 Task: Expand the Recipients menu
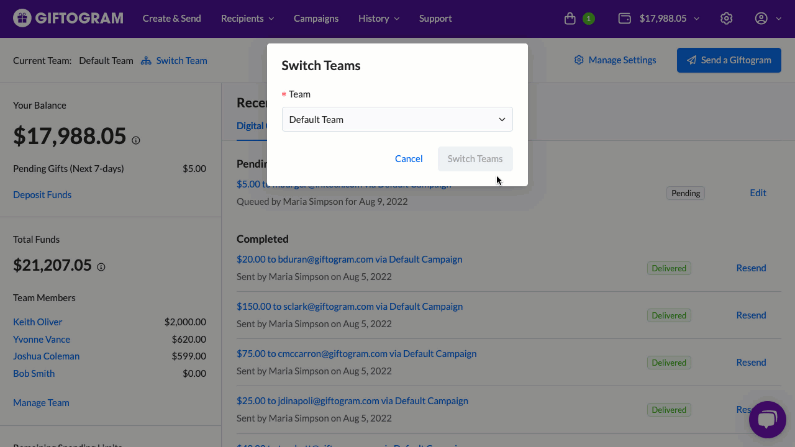pos(247,19)
